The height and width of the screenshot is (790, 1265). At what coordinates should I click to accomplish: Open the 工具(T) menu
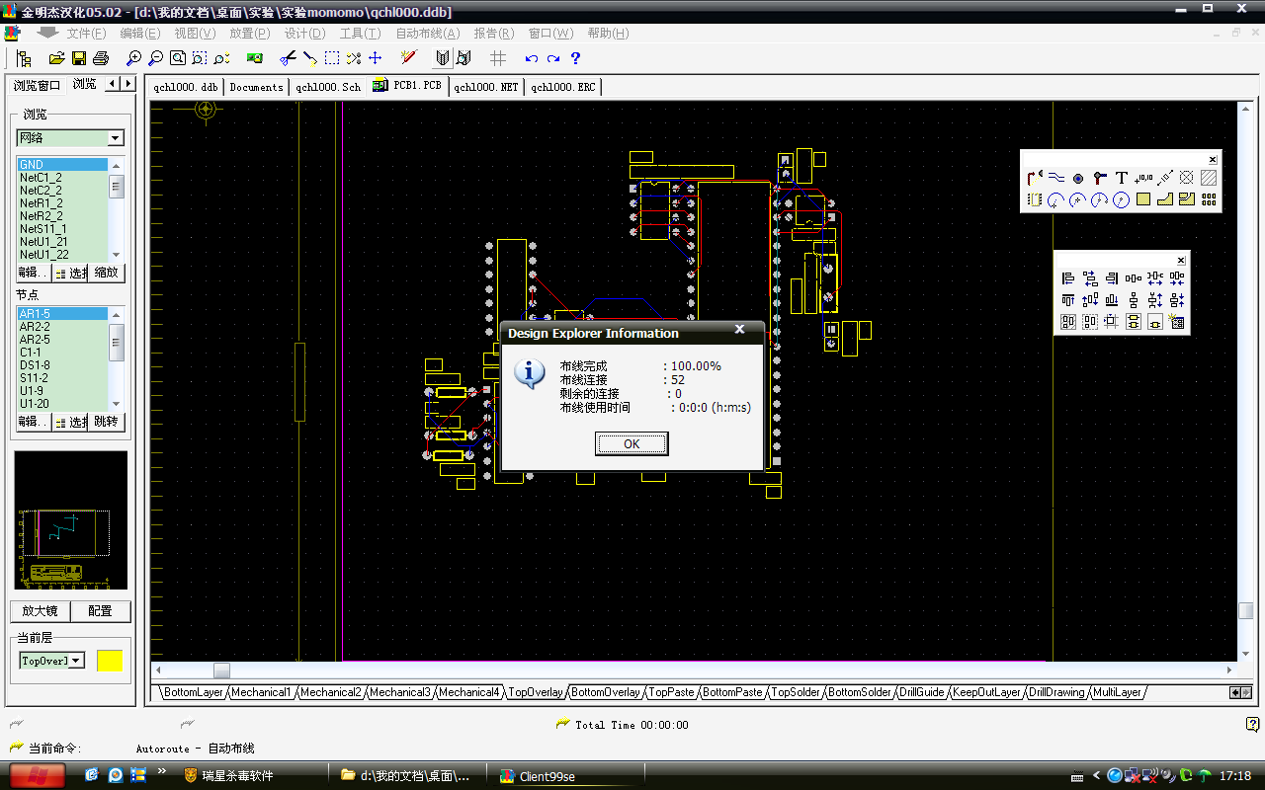360,33
